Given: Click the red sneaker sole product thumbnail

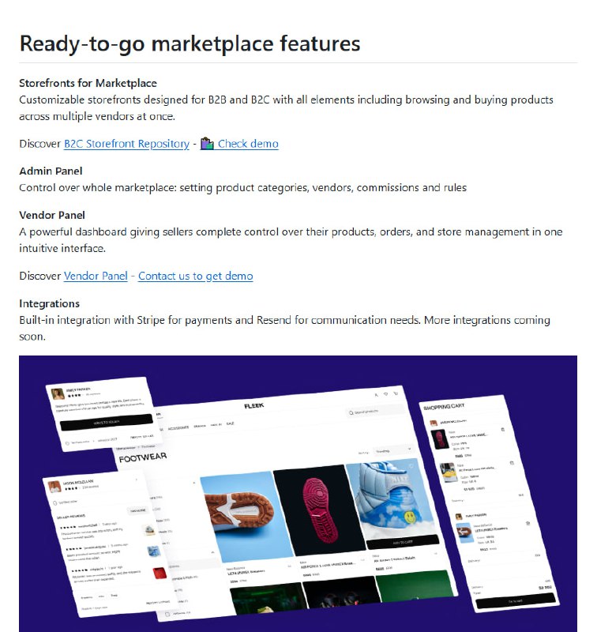Looking at the screenshot, I should [x=318, y=510].
